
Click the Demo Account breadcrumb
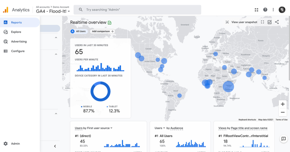click(61, 7)
